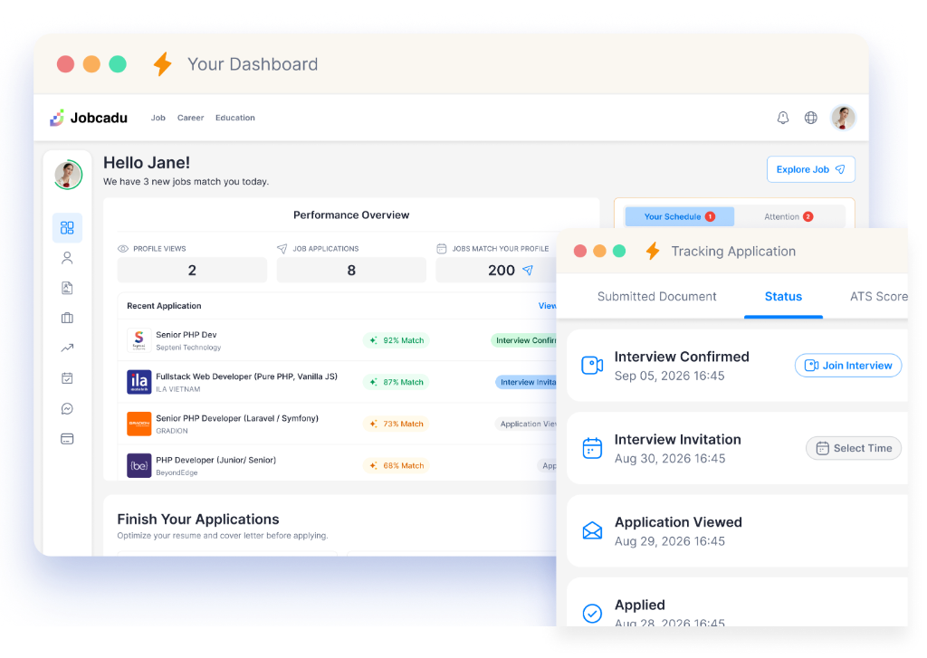Open the Education menu in navbar
Image resolution: width=927 pixels, height=658 pixels.
[x=235, y=118]
